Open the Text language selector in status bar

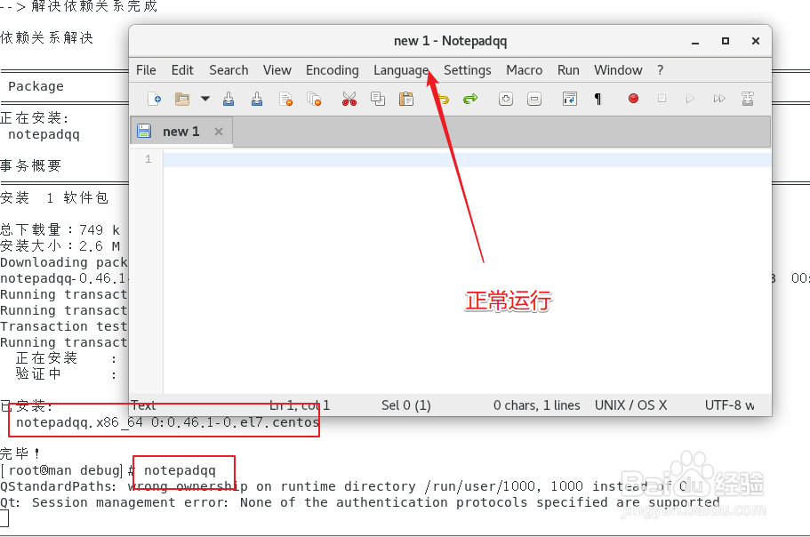click(143, 405)
